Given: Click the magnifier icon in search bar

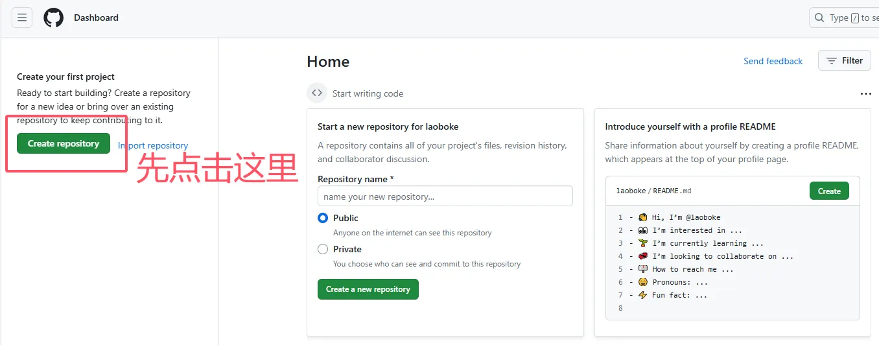Looking at the screenshot, I should point(819,18).
